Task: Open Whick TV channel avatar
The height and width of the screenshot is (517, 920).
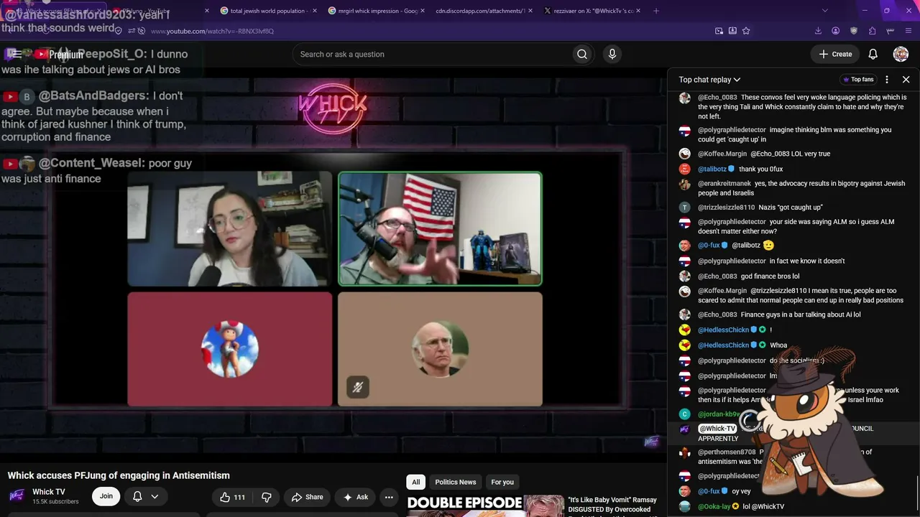Action: [18, 496]
